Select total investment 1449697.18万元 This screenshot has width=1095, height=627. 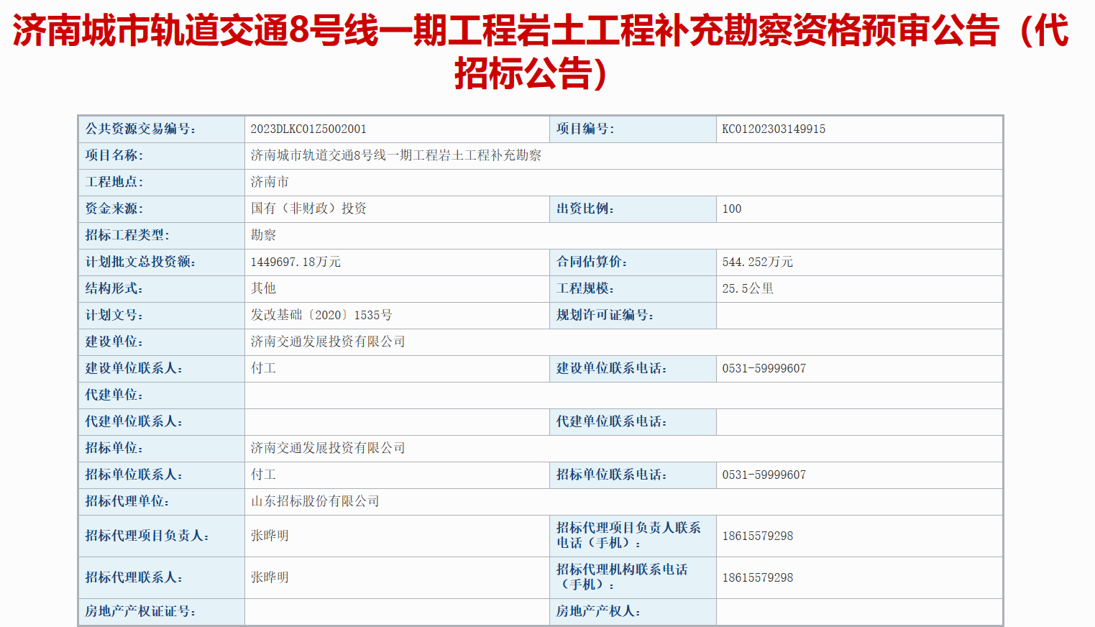(295, 262)
